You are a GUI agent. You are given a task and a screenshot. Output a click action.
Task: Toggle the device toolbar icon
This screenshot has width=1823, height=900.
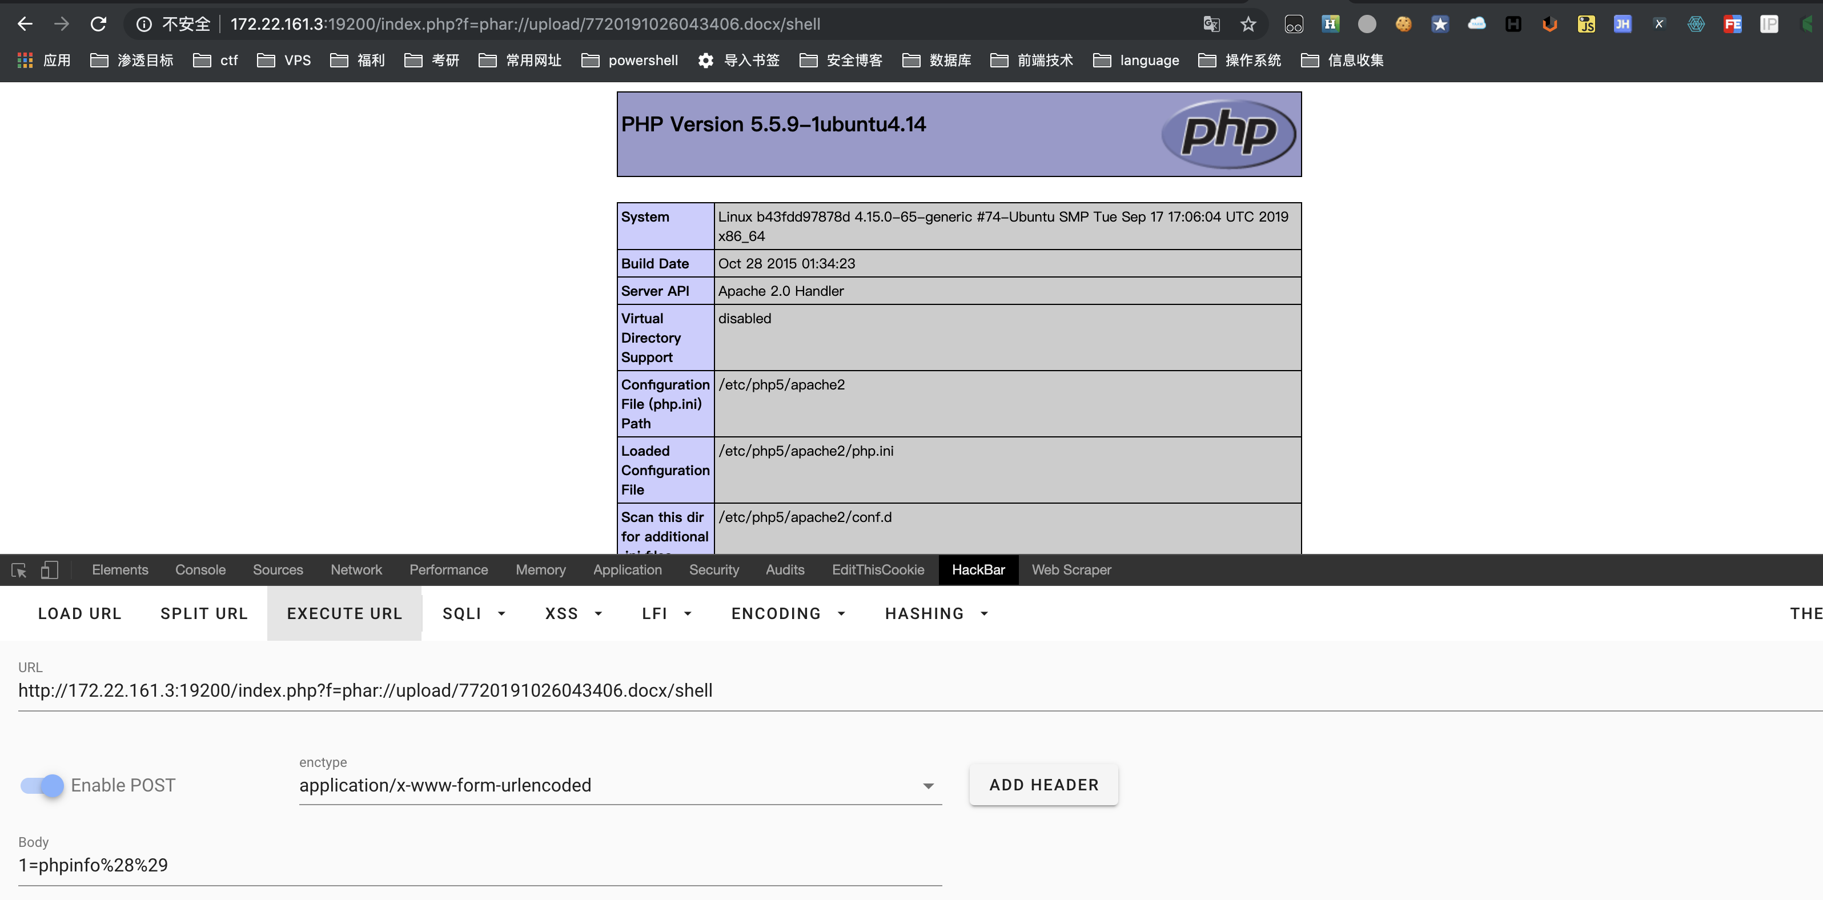(x=49, y=569)
